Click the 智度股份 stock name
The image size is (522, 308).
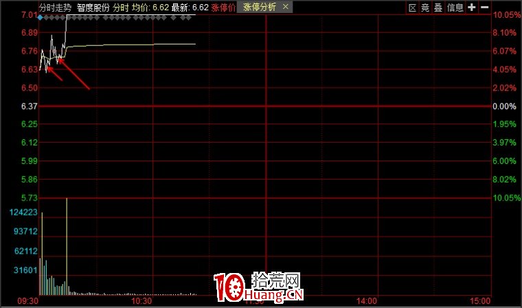point(93,8)
